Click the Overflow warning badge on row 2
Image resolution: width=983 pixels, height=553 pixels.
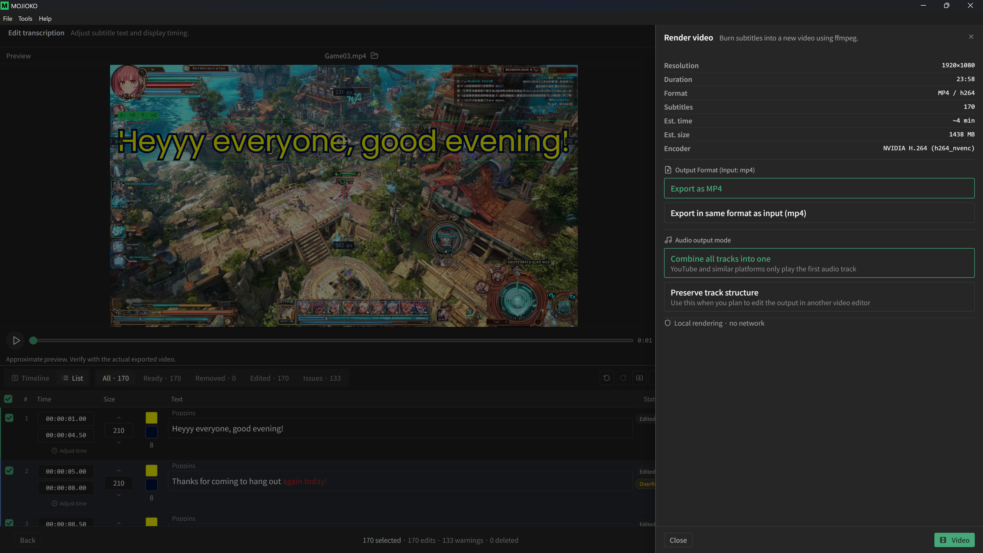pos(646,484)
